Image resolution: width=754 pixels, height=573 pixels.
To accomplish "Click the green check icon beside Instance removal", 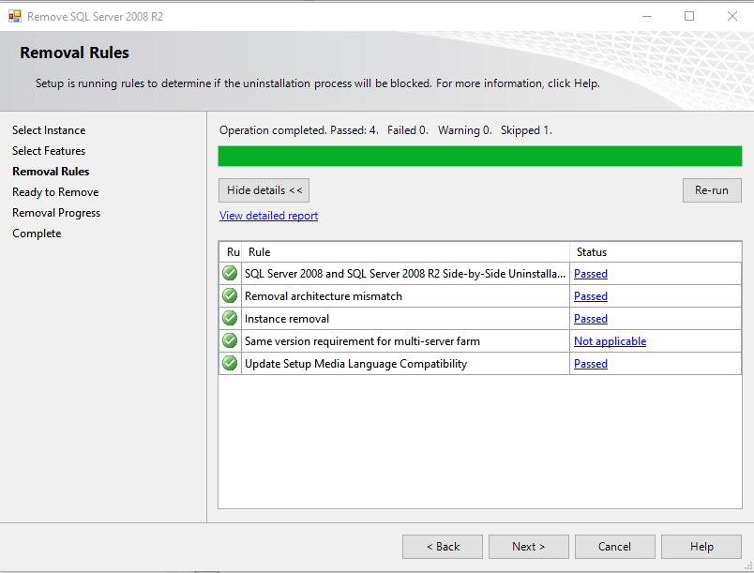I will coord(230,319).
